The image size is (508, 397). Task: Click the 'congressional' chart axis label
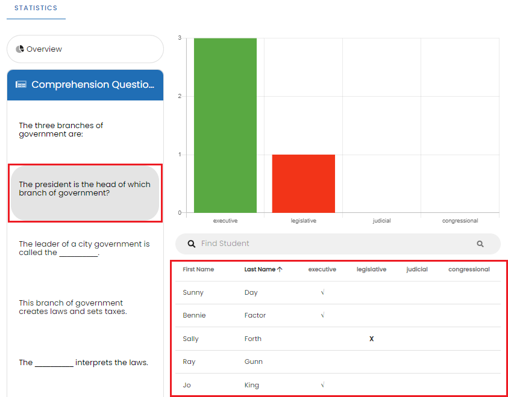460,221
